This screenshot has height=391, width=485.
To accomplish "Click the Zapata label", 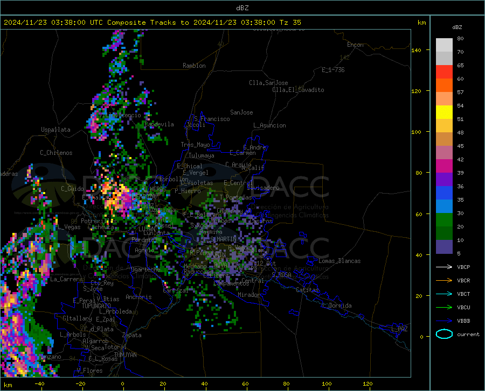I will click(132, 335).
